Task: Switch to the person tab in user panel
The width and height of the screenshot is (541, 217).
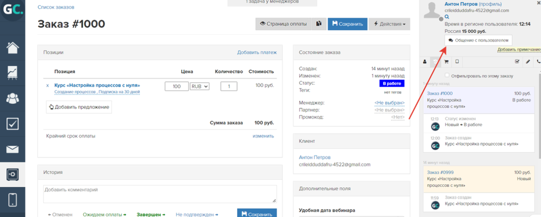Action: point(425,62)
